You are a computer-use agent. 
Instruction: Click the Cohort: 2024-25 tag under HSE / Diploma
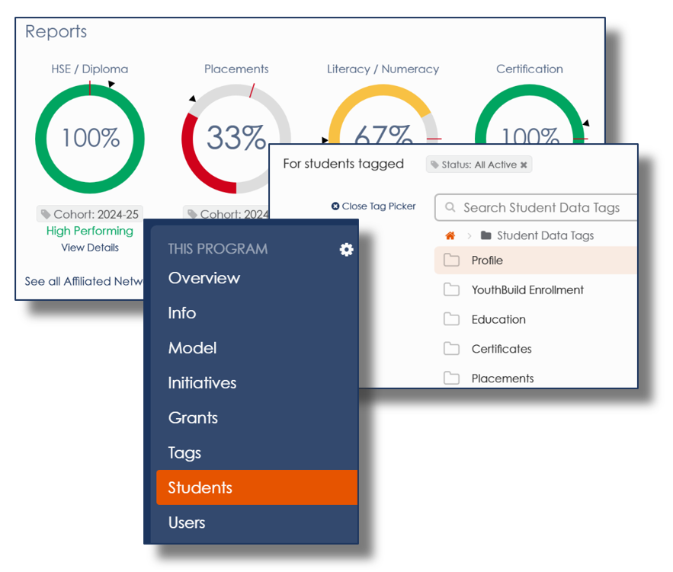[90, 214]
